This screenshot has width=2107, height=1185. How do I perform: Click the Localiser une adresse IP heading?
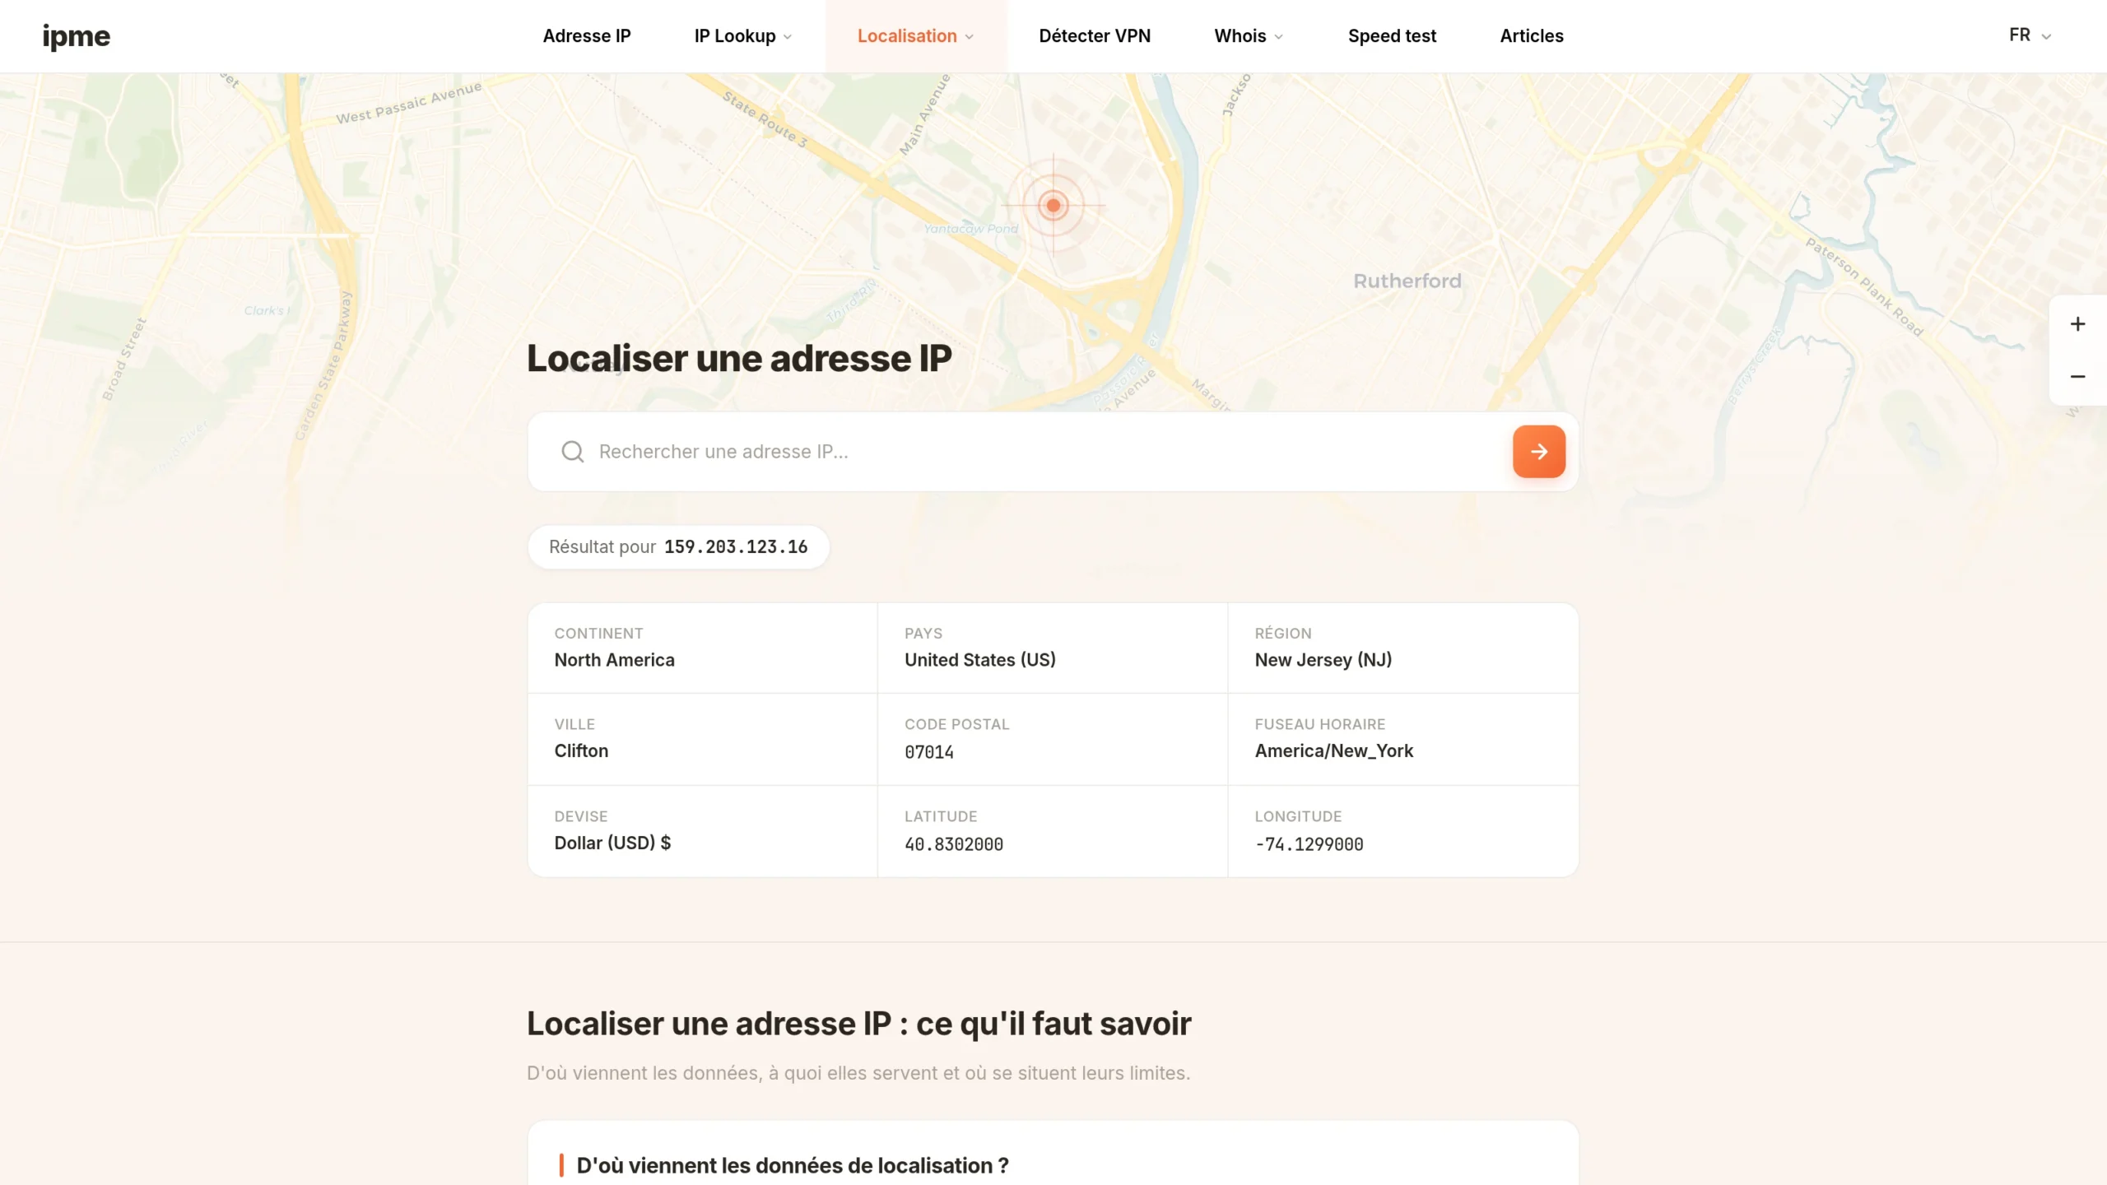click(x=739, y=359)
